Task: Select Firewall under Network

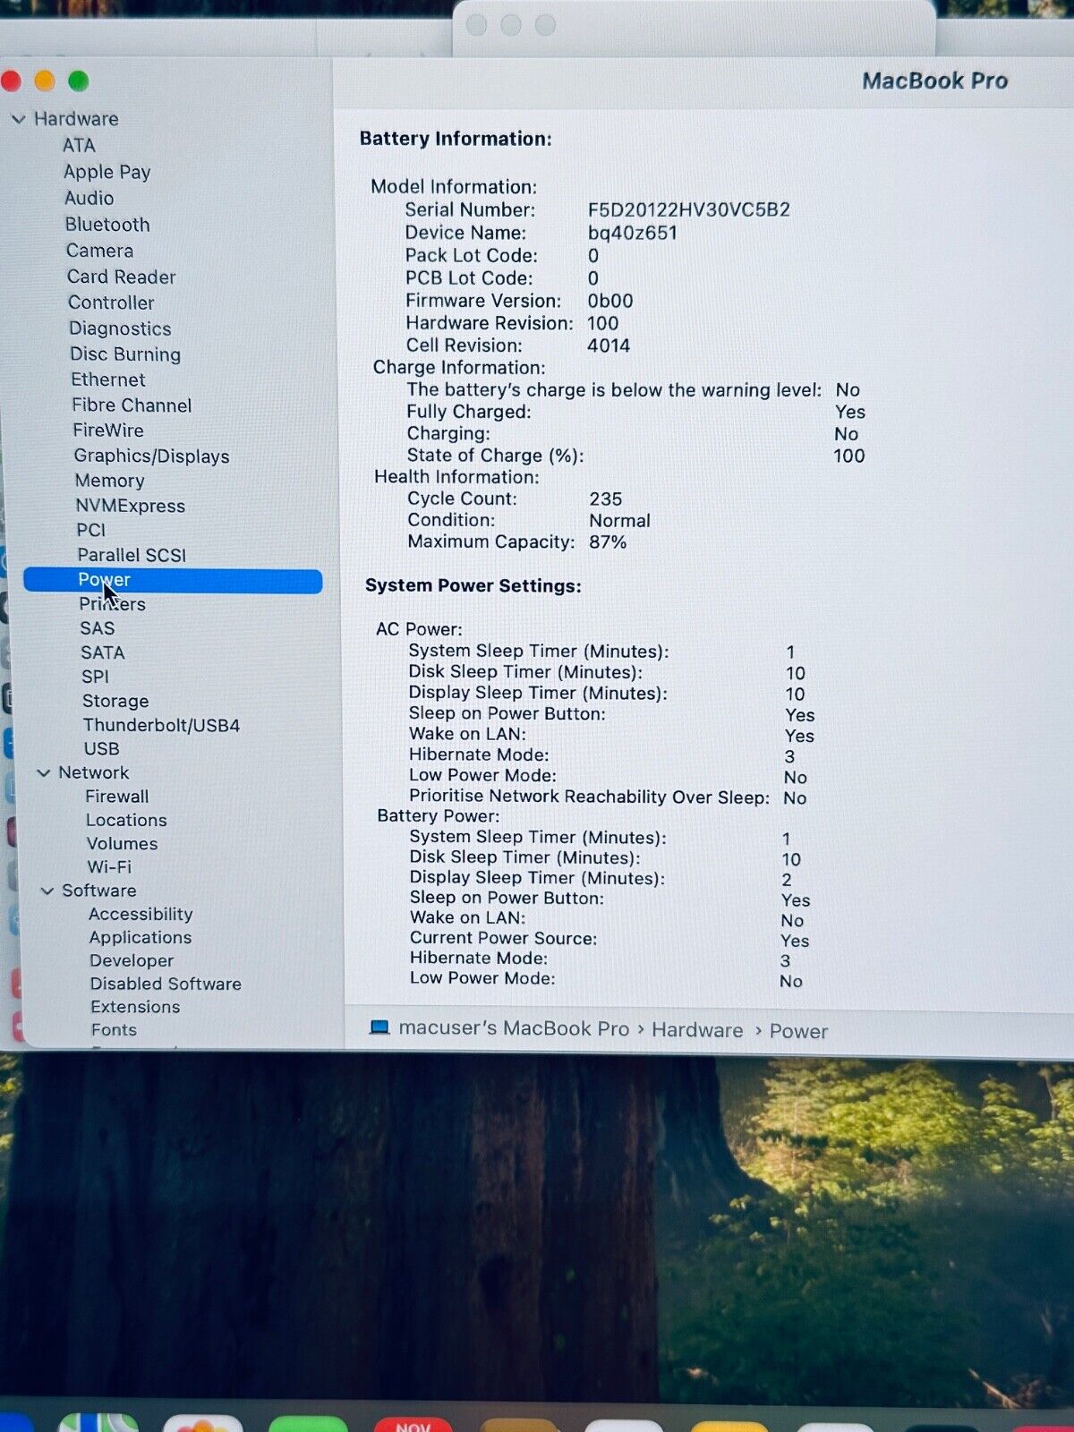Action: point(117,797)
